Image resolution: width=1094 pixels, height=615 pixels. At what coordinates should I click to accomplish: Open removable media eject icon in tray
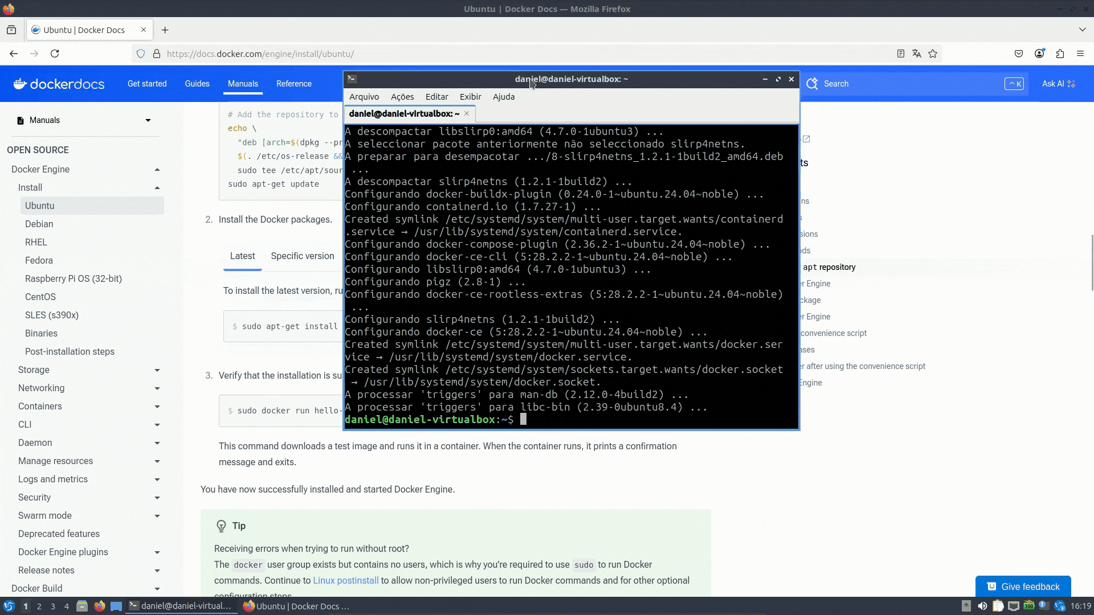(966, 606)
